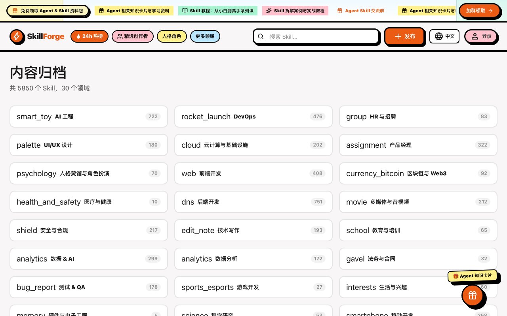Open the 教育与培训 category card
Screen dimensions: 507x316
point(418,230)
